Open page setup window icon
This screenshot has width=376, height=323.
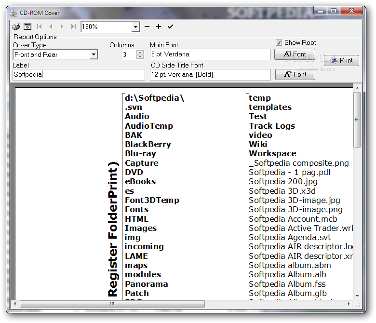point(27,27)
